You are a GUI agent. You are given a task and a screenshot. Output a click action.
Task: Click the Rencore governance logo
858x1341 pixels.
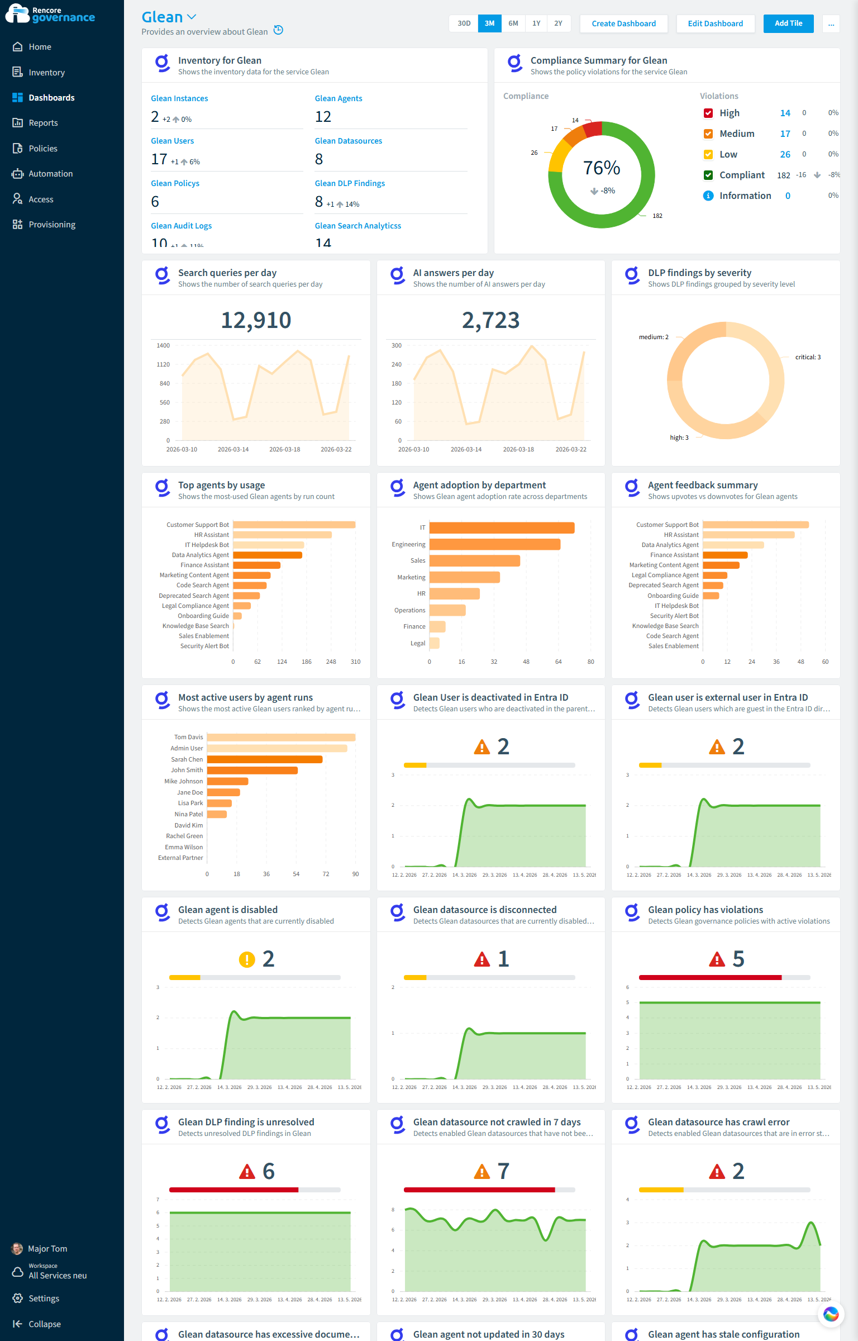(50, 14)
